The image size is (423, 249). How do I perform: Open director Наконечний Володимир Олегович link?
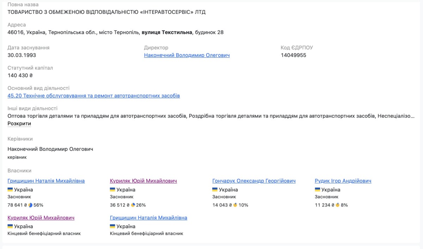187,55
